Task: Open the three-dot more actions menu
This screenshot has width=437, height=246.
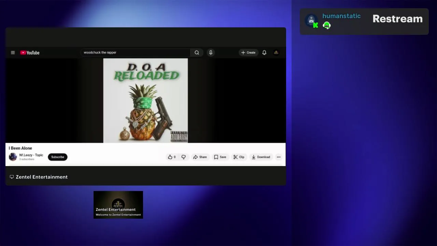Action: (x=279, y=157)
